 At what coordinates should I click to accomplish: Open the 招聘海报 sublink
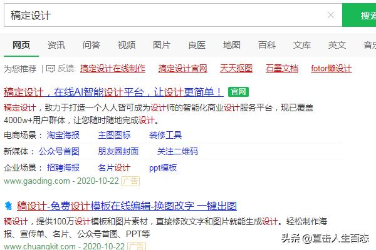(63, 167)
